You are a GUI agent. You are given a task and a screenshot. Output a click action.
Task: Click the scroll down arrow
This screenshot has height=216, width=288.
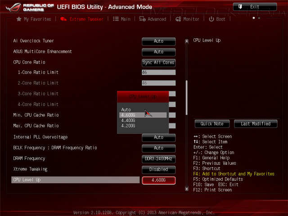pyautogui.click(x=187, y=189)
